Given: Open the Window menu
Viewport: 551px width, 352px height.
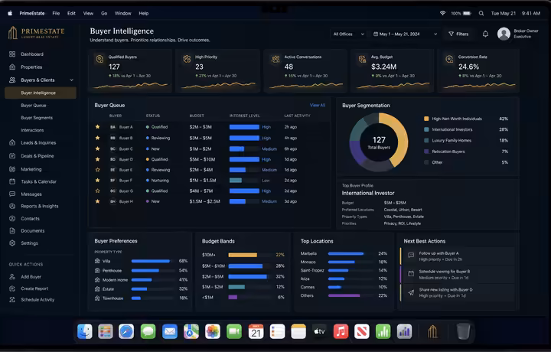Looking at the screenshot, I should 122,13.
